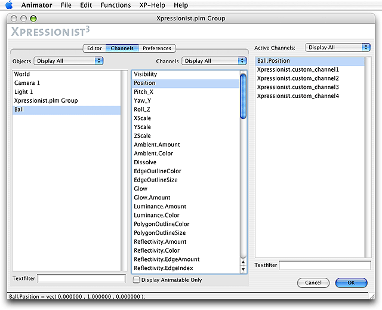The height and width of the screenshot is (310, 382).
Task: Click the Active Channels Textfilter input field
Action: pyautogui.click(x=325, y=265)
